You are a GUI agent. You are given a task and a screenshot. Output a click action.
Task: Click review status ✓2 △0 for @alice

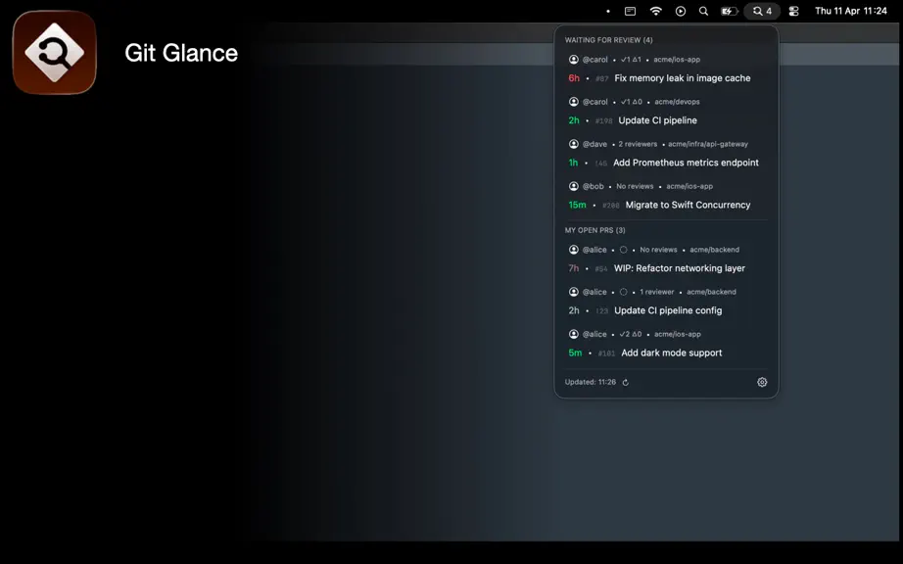(x=631, y=334)
